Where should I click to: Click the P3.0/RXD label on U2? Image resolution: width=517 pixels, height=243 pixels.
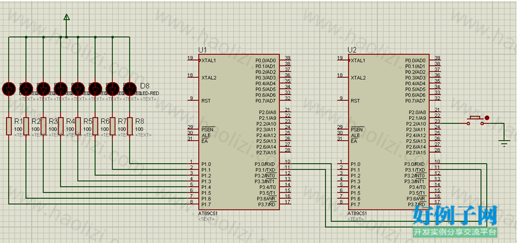(x=415, y=164)
